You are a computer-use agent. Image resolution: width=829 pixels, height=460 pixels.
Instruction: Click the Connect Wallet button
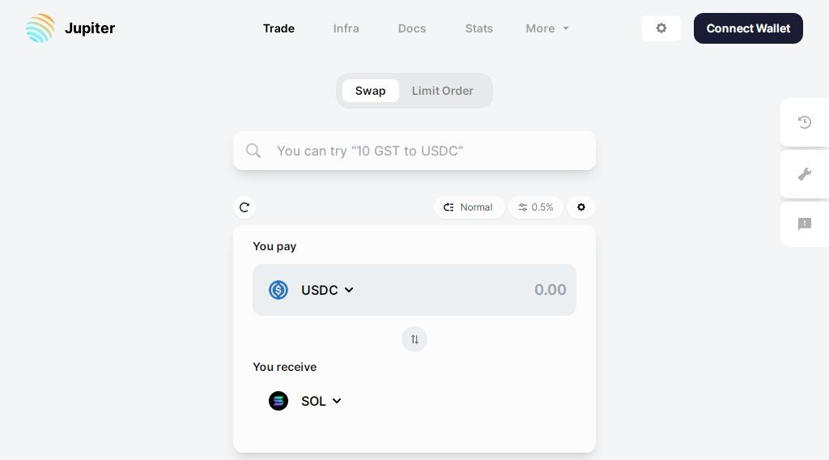pyautogui.click(x=748, y=28)
